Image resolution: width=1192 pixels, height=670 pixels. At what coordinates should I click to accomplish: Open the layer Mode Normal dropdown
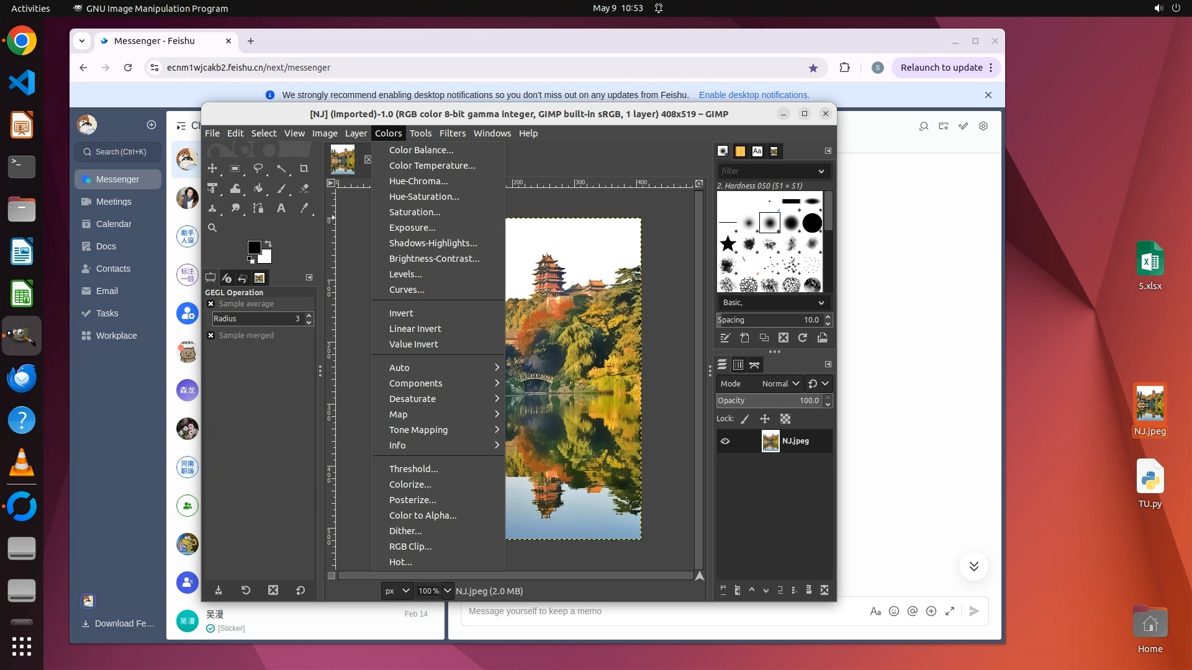point(780,384)
